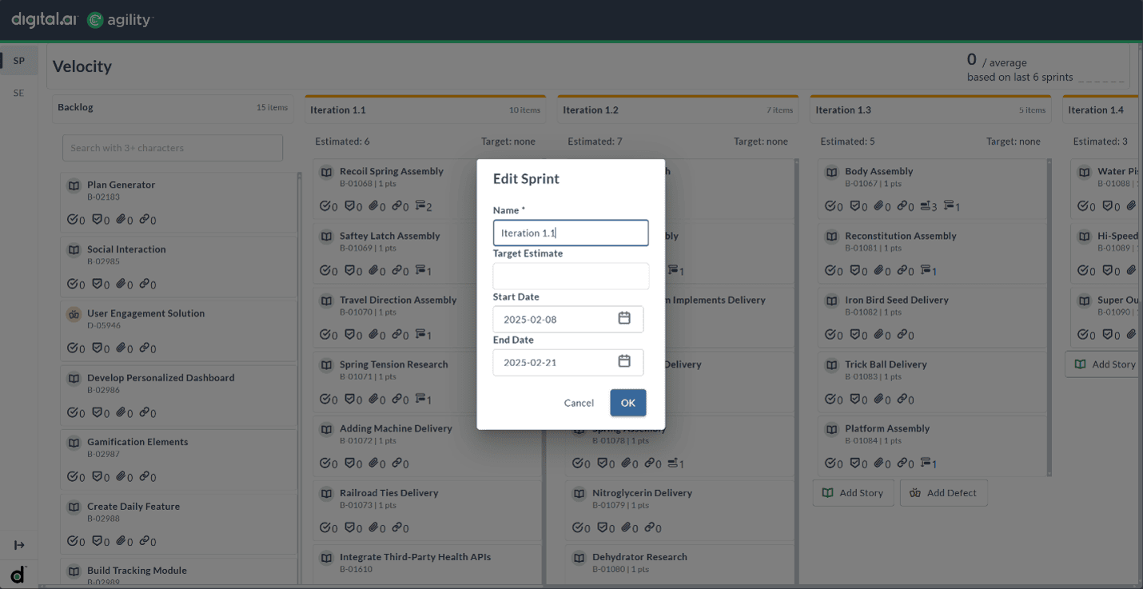Click the Backlog column scrollbar
Image resolution: width=1143 pixels, height=593 pixels.
tap(299, 379)
